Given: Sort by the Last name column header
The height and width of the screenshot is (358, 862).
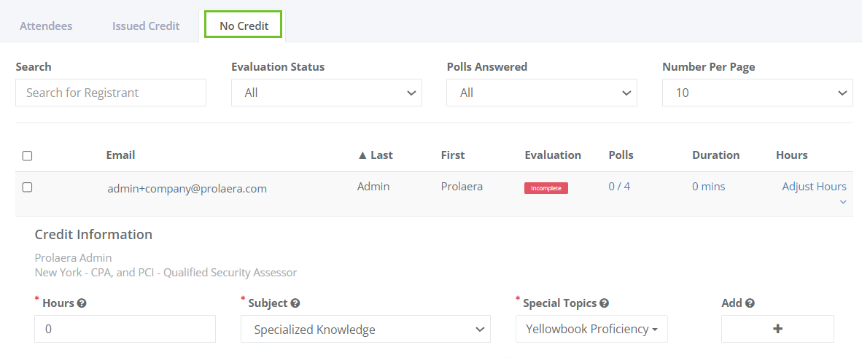Looking at the screenshot, I should pyautogui.click(x=375, y=155).
